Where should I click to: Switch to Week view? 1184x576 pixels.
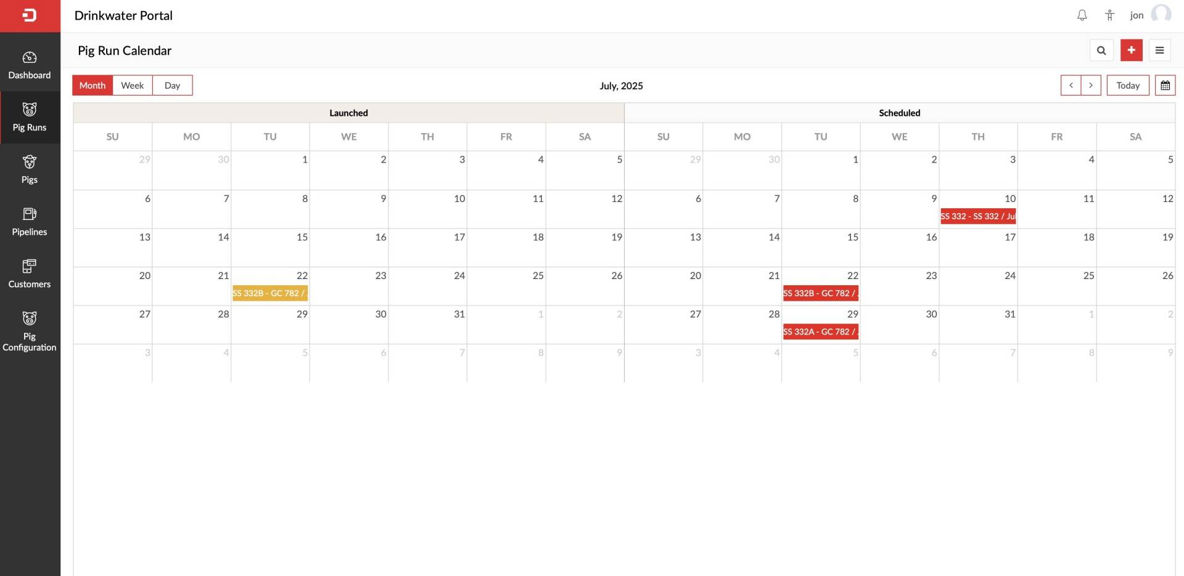pyautogui.click(x=132, y=86)
